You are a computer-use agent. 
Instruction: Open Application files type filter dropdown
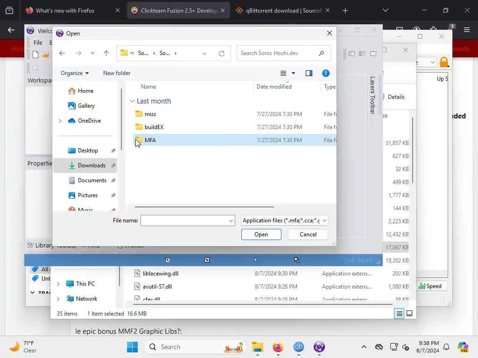point(284,220)
